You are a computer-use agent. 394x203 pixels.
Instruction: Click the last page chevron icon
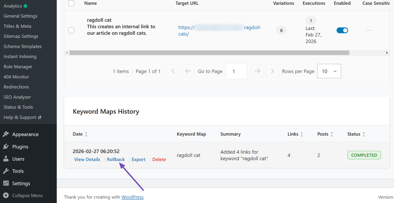272,71
